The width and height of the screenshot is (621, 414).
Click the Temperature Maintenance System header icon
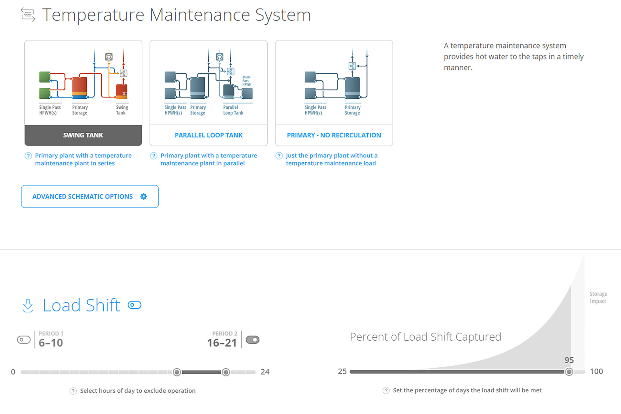pos(28,15)
